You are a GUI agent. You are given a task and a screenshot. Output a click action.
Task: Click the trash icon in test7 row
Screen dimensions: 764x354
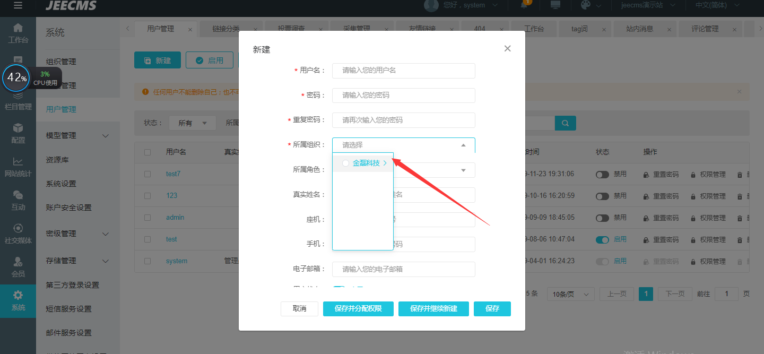point(740,174)
